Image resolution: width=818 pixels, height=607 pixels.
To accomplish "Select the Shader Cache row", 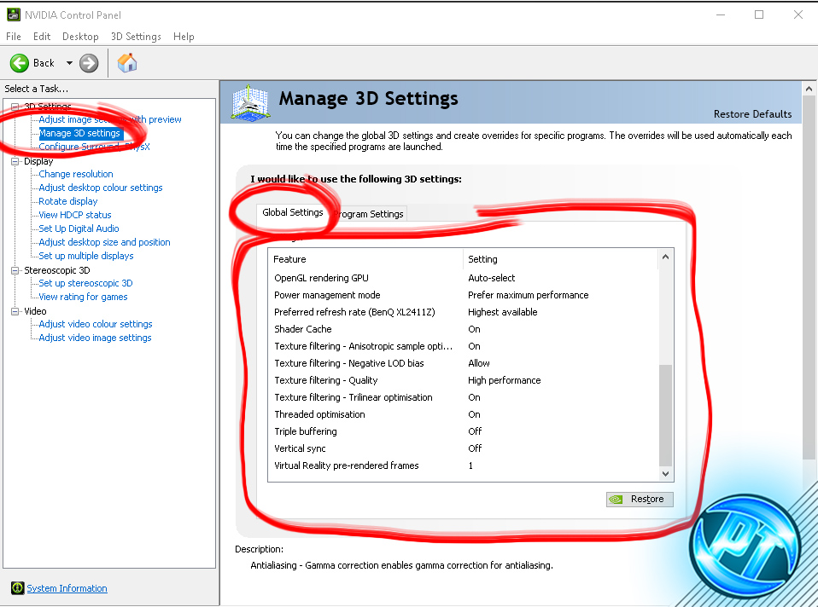I will (464, 329).
